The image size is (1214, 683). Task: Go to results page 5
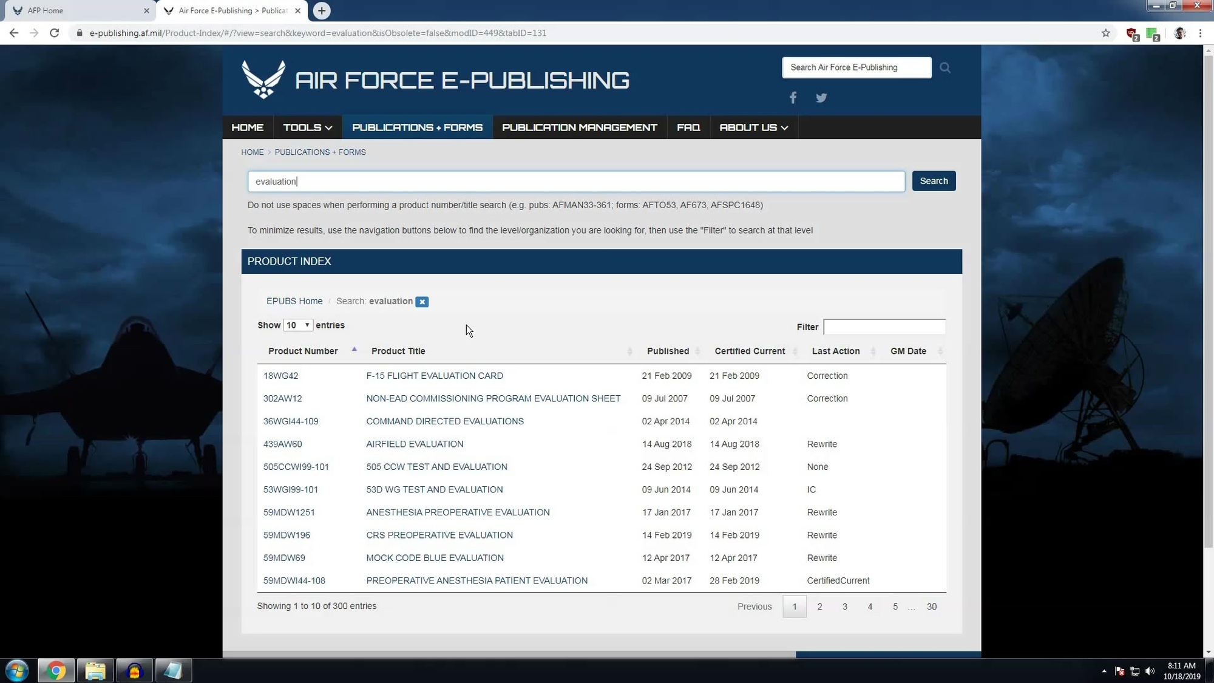[895, 607]
